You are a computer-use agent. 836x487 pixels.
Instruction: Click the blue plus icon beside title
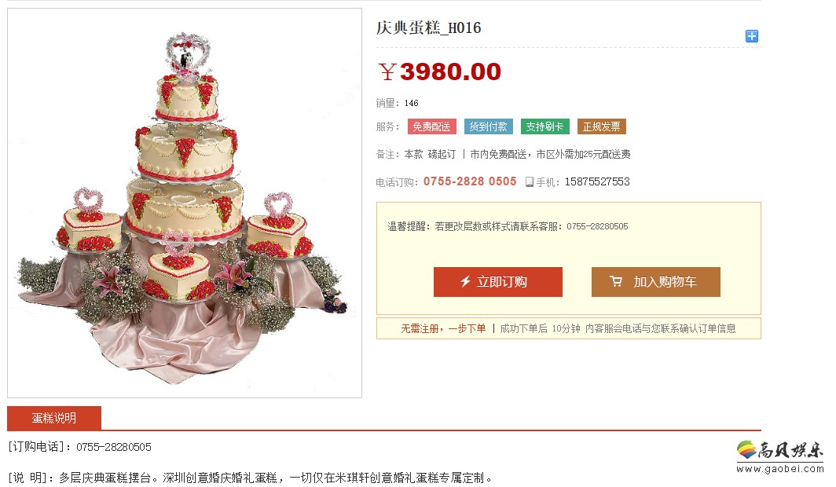(x=751, y=36)
